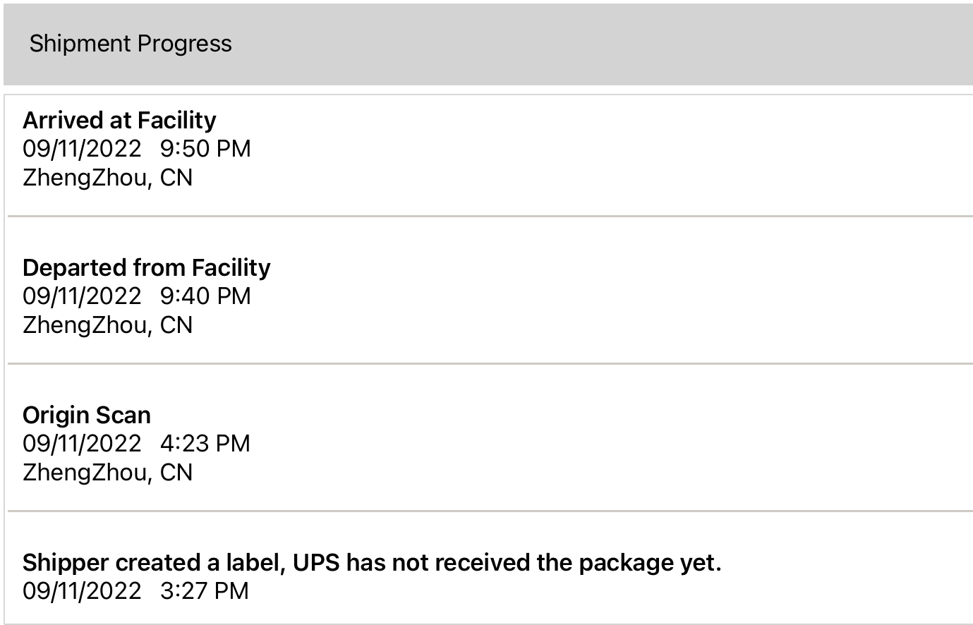Select ZhengZhou, CN under Departed from Facility

107,325
